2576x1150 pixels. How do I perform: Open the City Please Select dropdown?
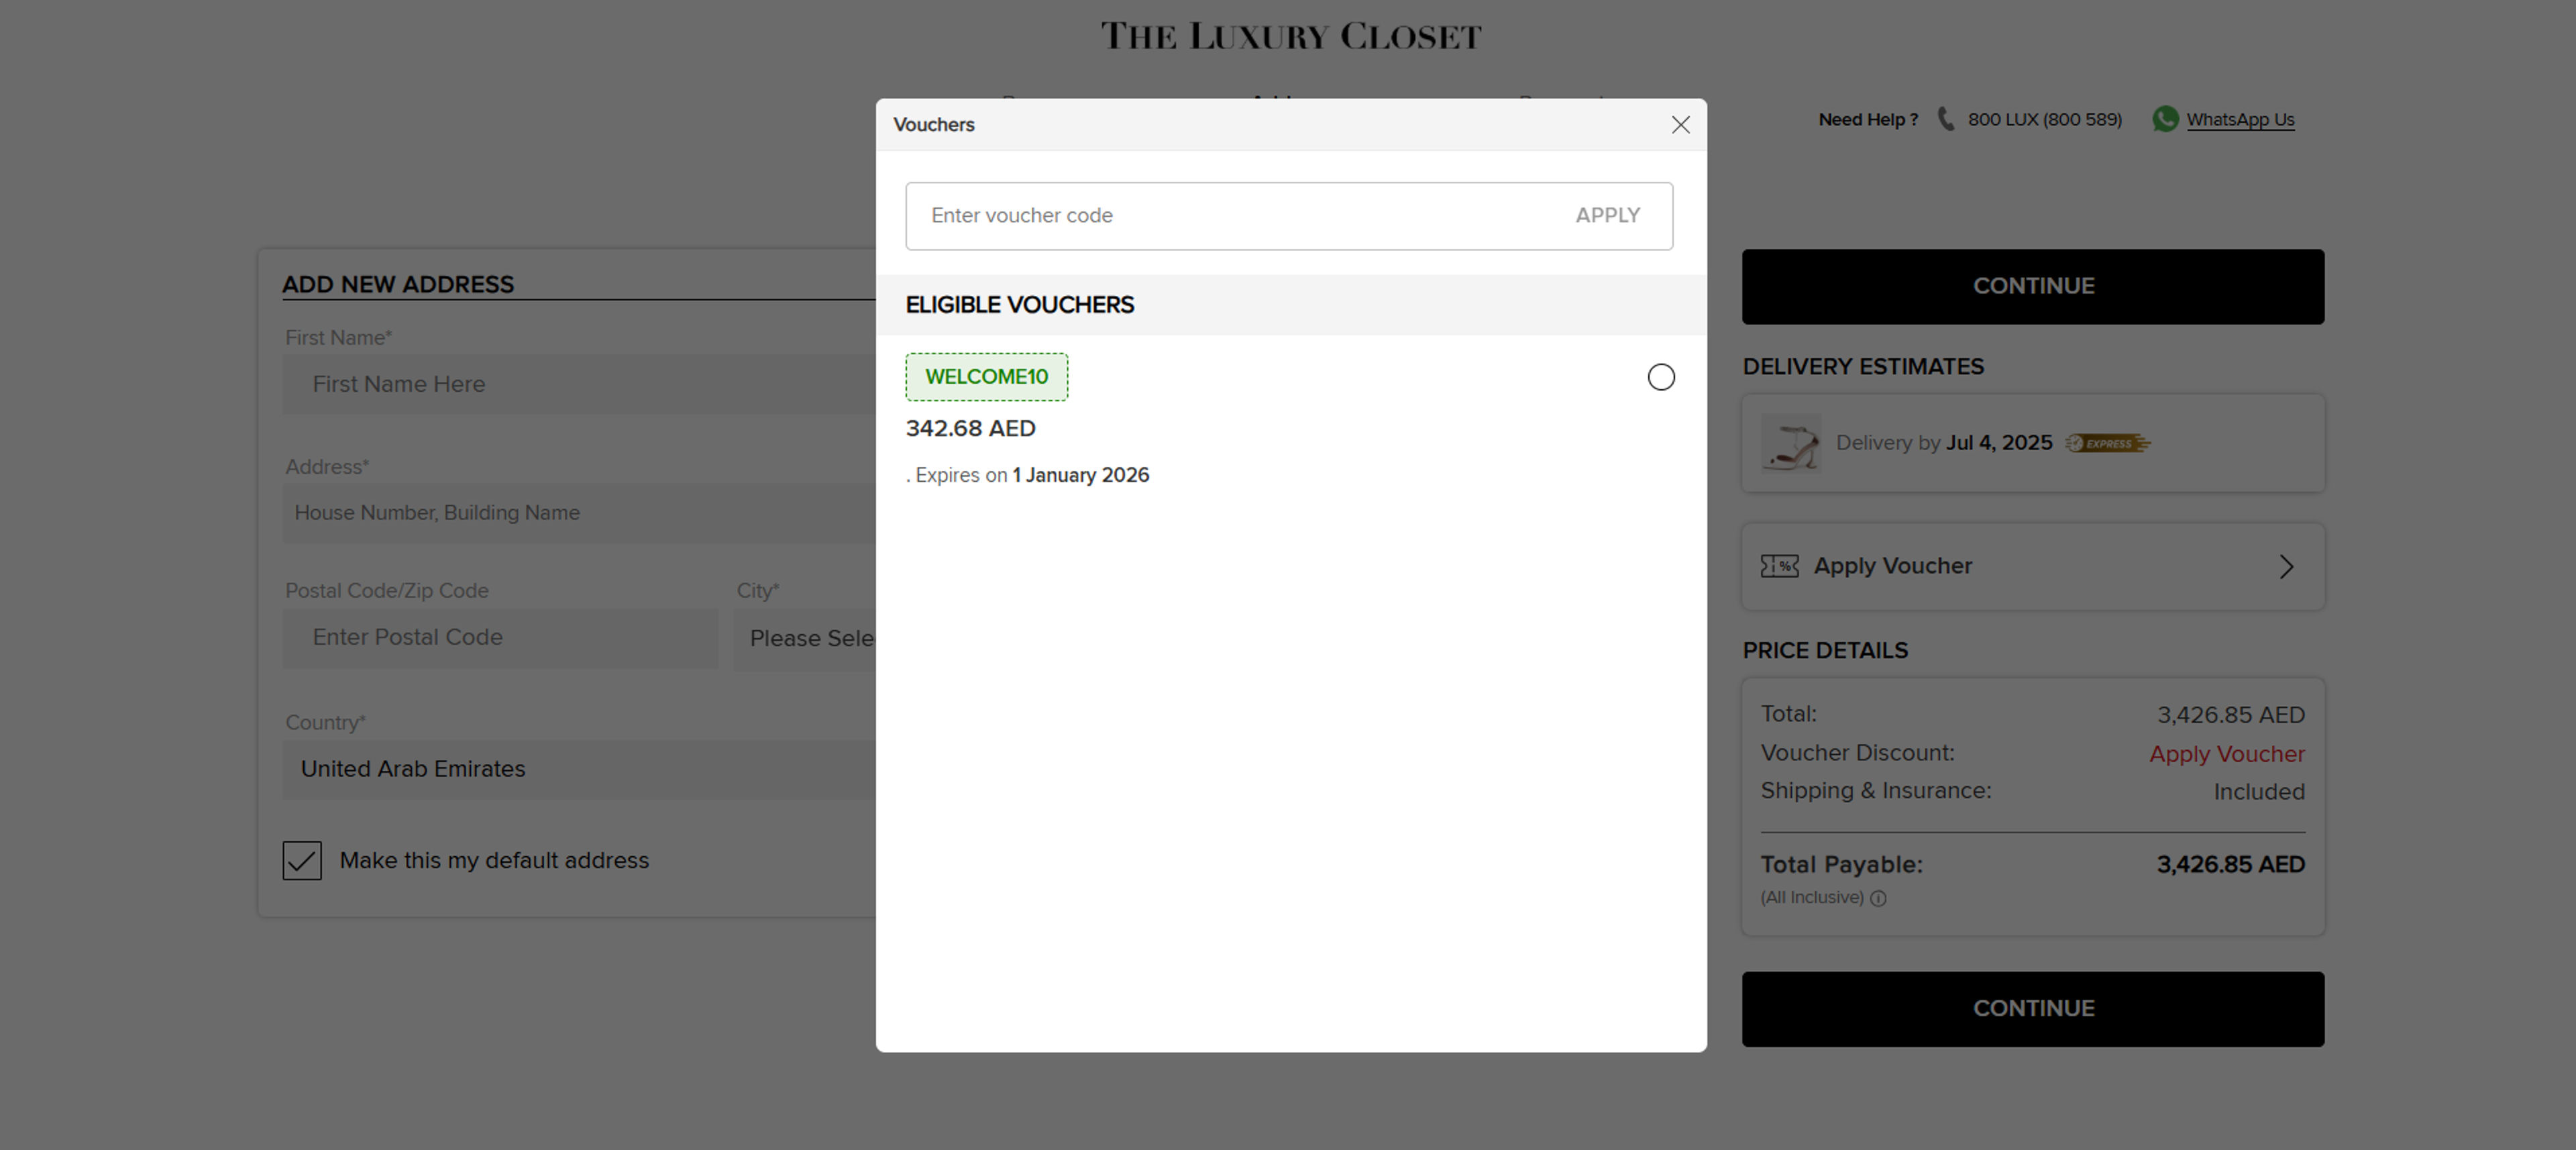805,639
